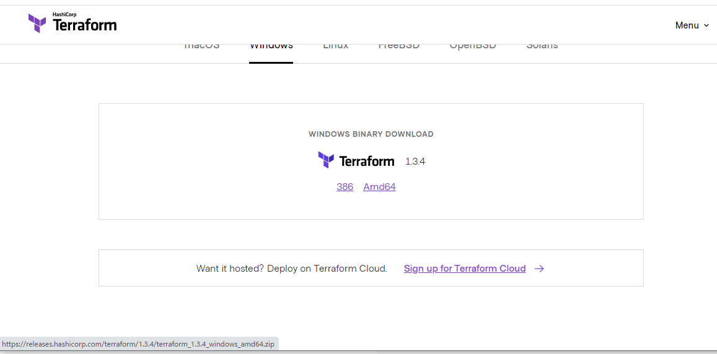This screenshot has width=717, height=354.
Task: Click the WINDOWS BINARY DOWNLOAD heading
Action: 371,134
